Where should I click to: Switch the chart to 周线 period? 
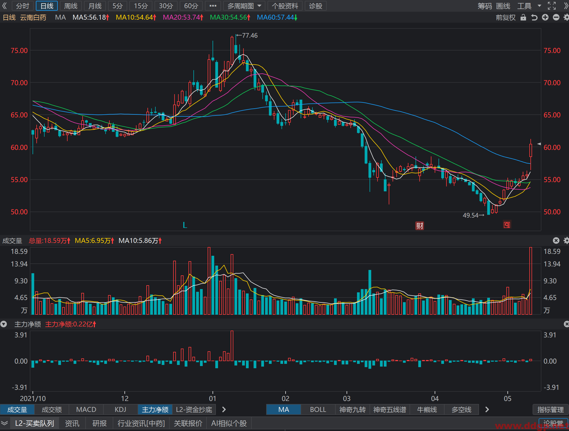pos(71,6)
